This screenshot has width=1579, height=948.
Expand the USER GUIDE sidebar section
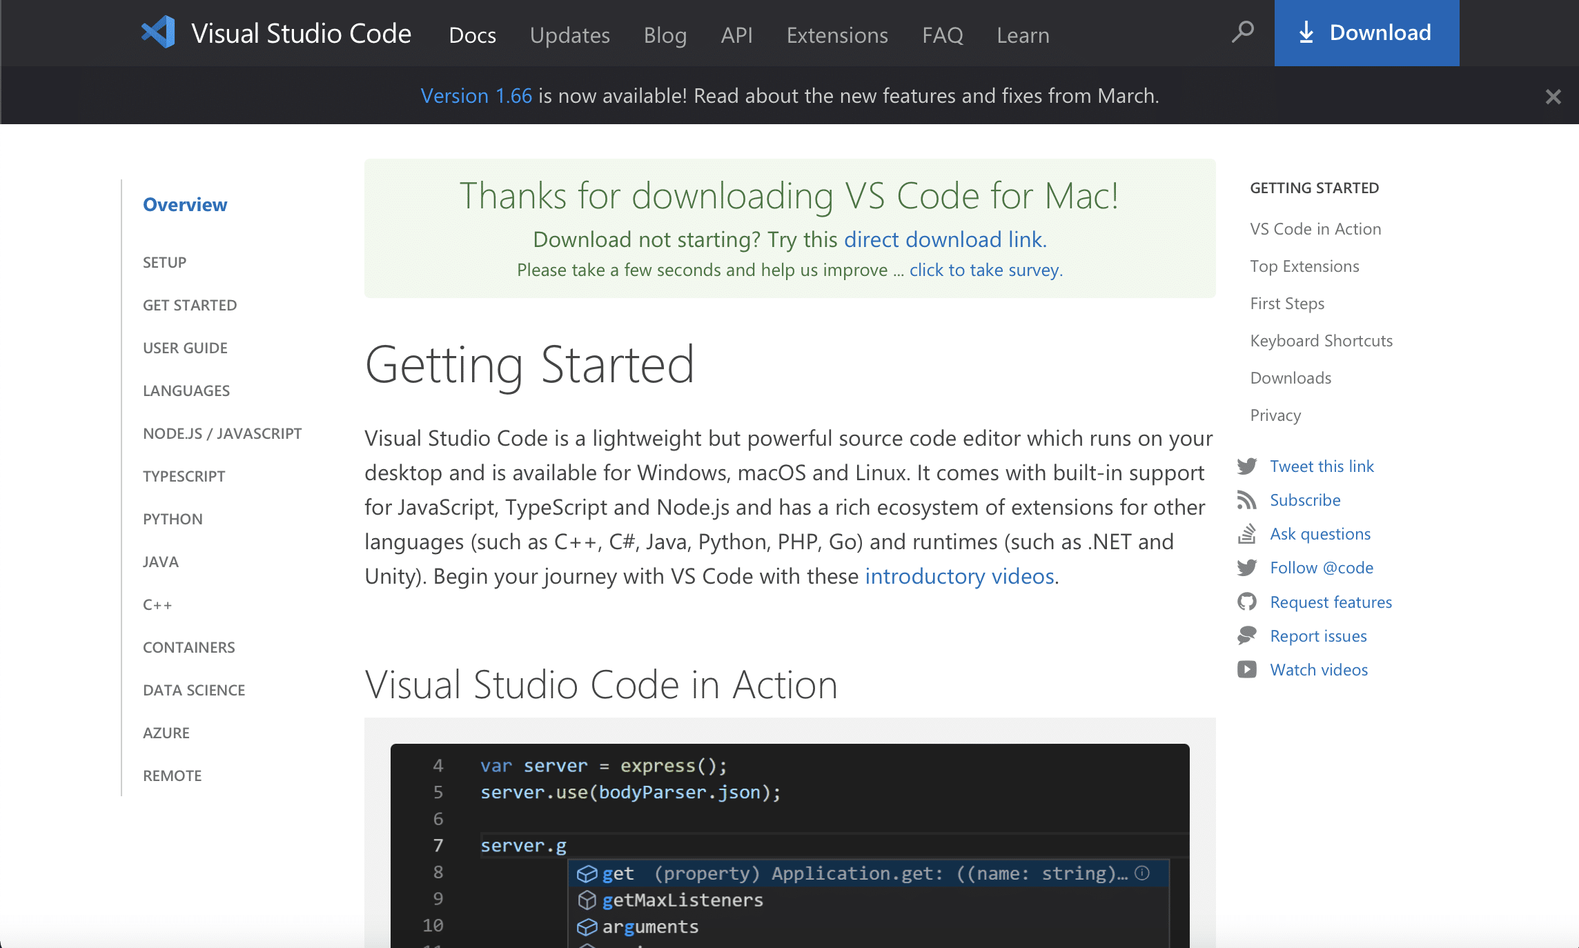point(185,348)
